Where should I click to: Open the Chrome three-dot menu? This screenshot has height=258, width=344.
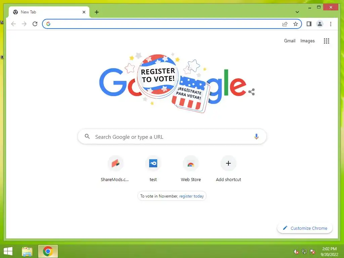[331, 24]
